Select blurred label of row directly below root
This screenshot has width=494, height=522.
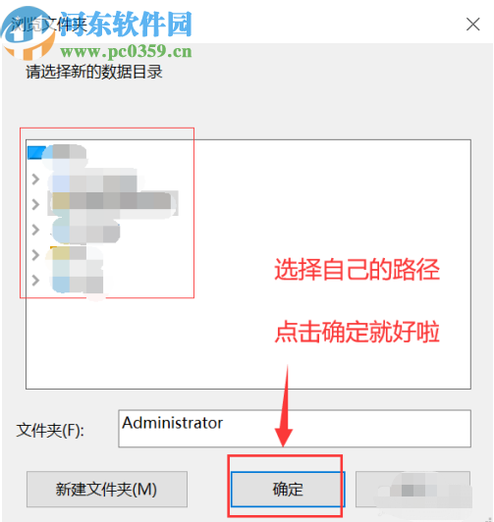(x=103, y=183)
